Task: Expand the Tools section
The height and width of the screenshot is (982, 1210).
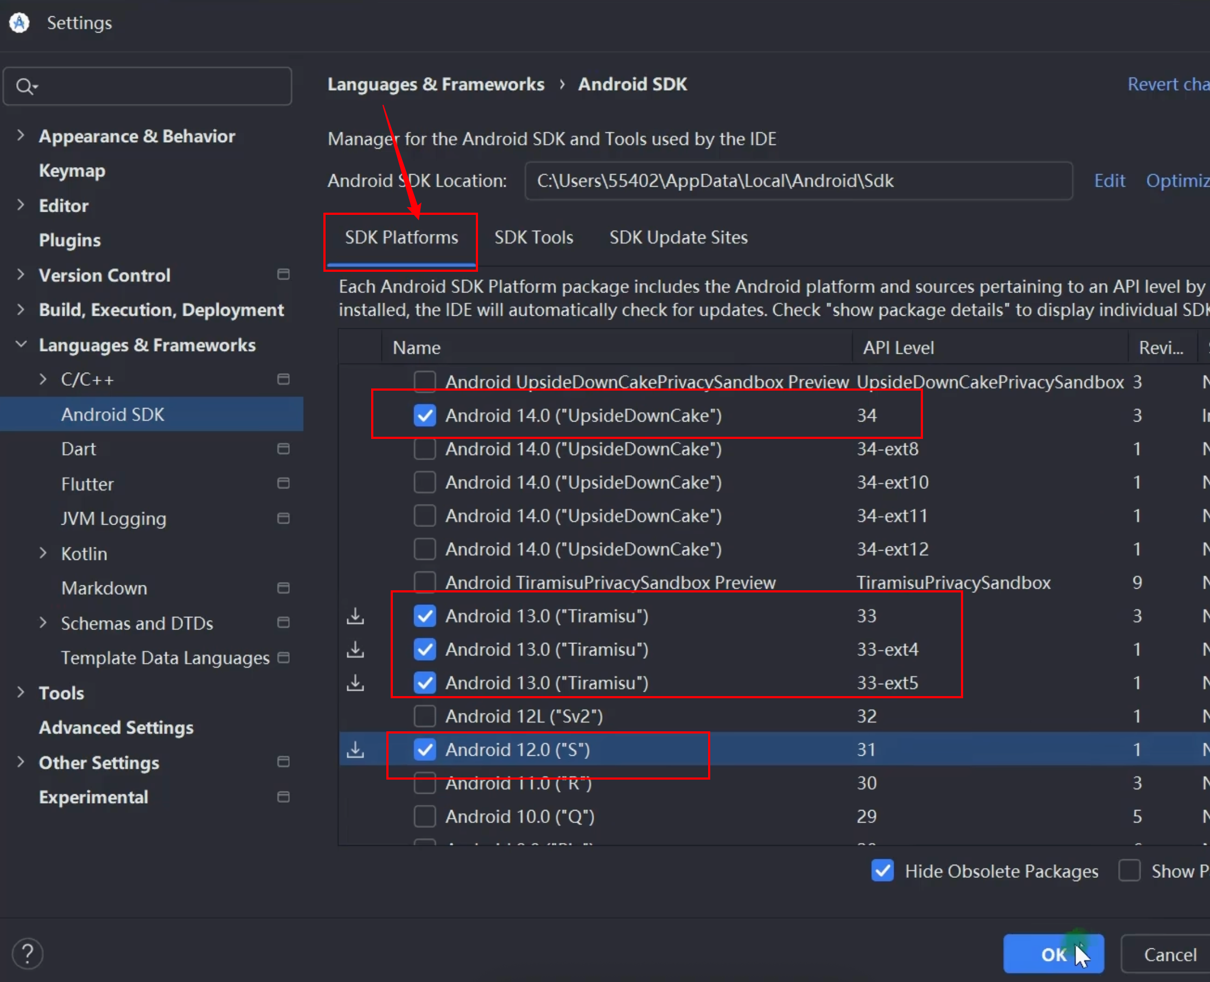Action: (21, 692)
